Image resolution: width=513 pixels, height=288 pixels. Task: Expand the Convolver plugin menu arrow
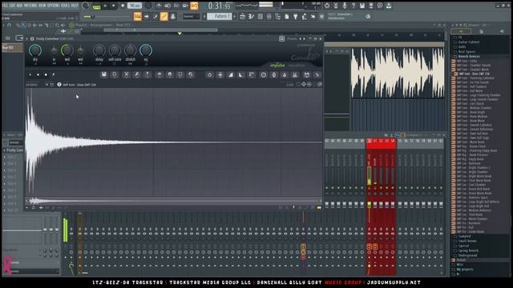coord(26,38)
